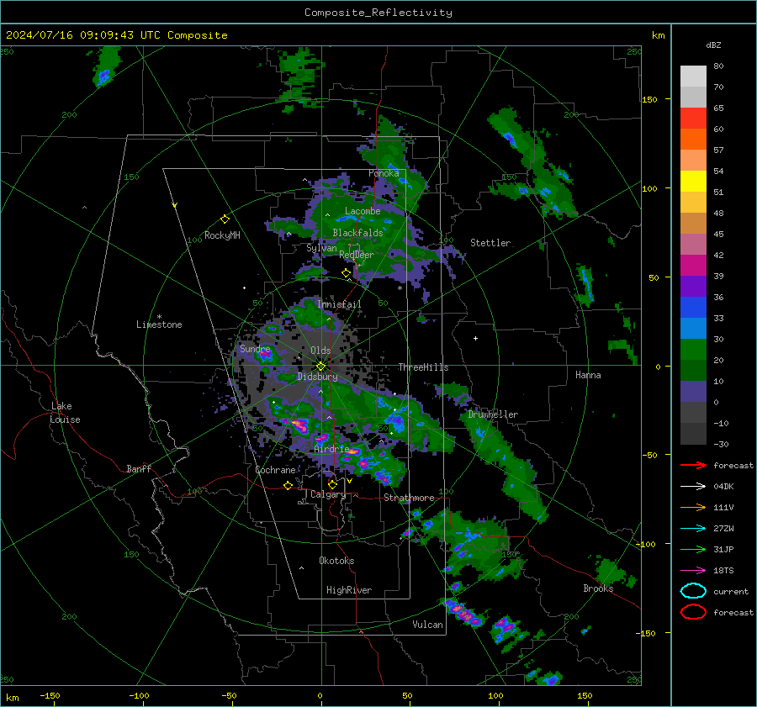The width and height of the screenshot is (757, 707).
Task: Click the intense storm cell near Sundre
Action: click(265, 355)
